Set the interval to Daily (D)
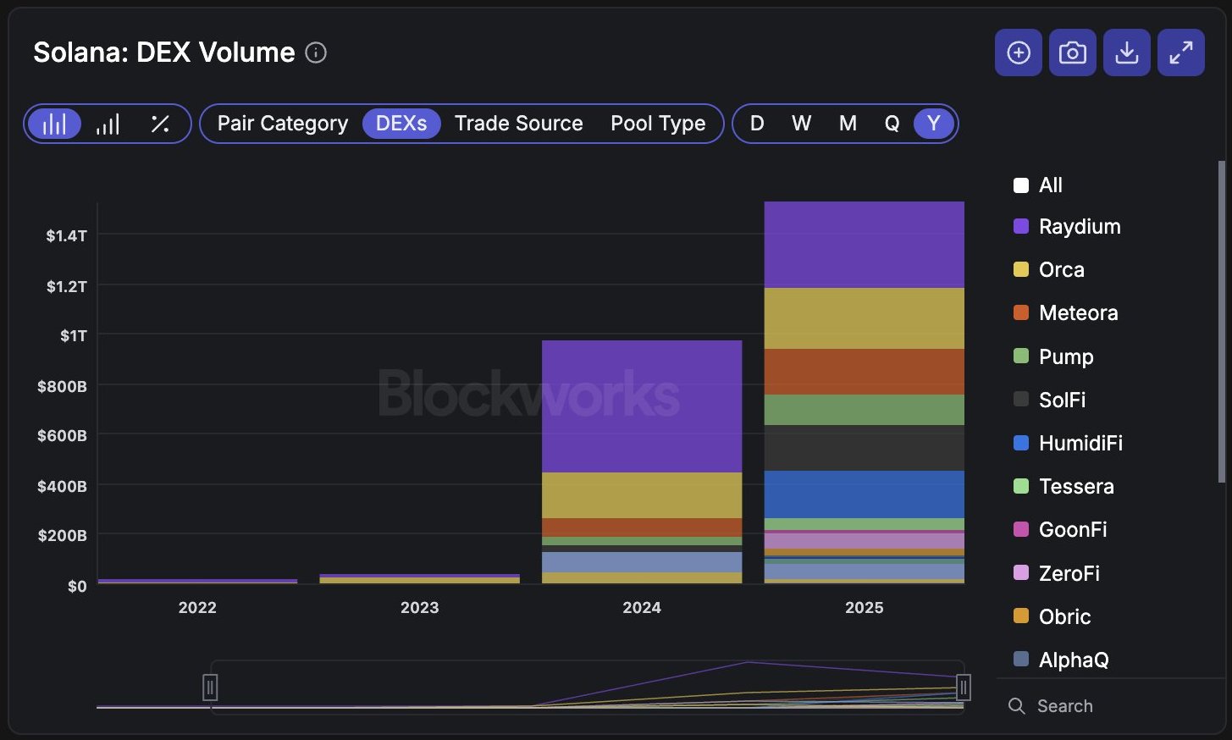 (x=757, y=124)
